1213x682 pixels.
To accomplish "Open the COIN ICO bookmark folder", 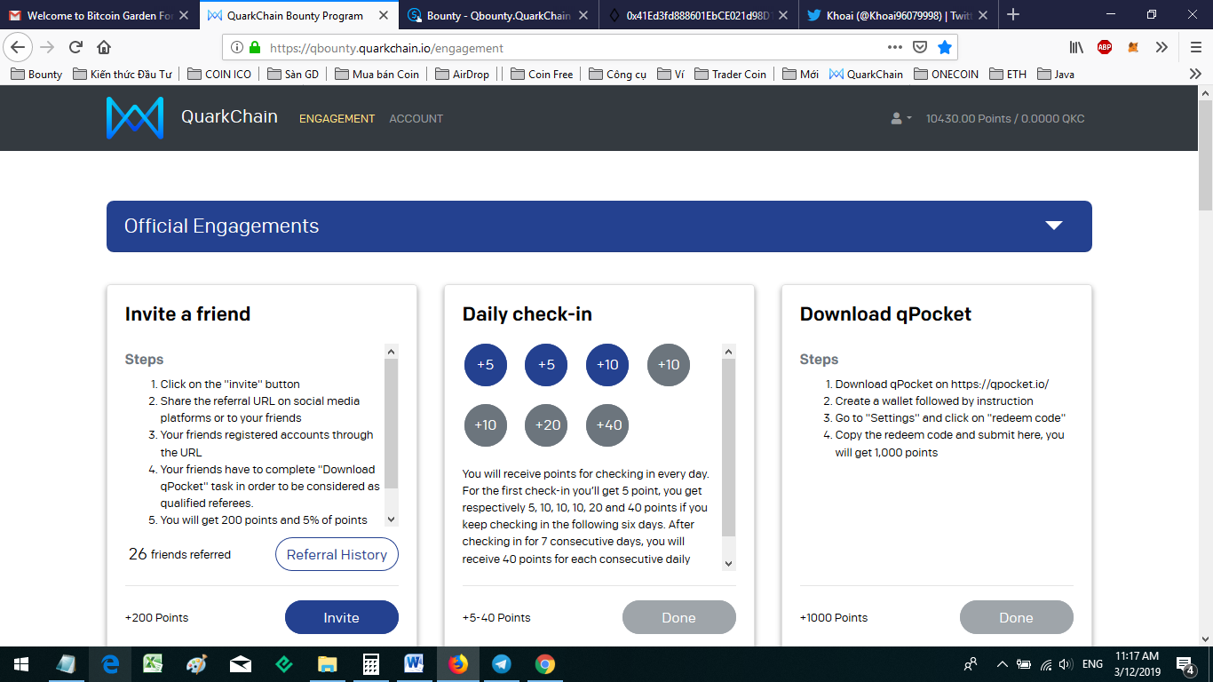I will 220,75.
